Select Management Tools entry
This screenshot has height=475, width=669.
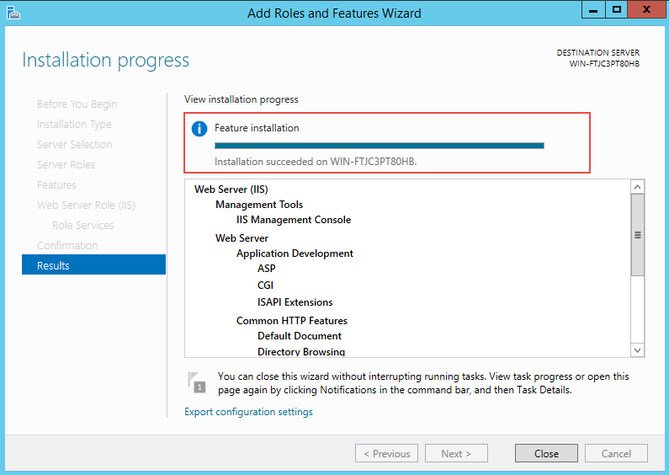point(259,205)
